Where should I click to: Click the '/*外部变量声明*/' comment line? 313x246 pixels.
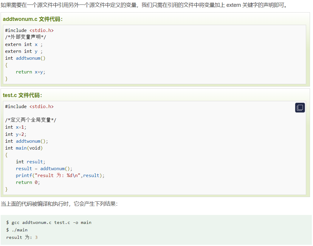pos(26,37)
